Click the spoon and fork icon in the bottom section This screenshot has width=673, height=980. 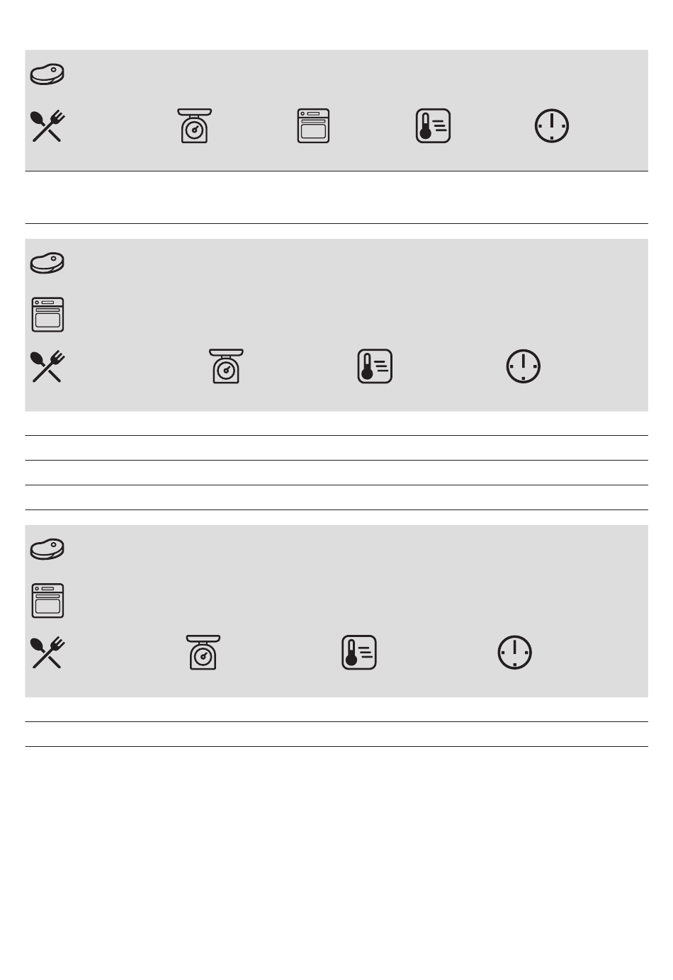47,653
